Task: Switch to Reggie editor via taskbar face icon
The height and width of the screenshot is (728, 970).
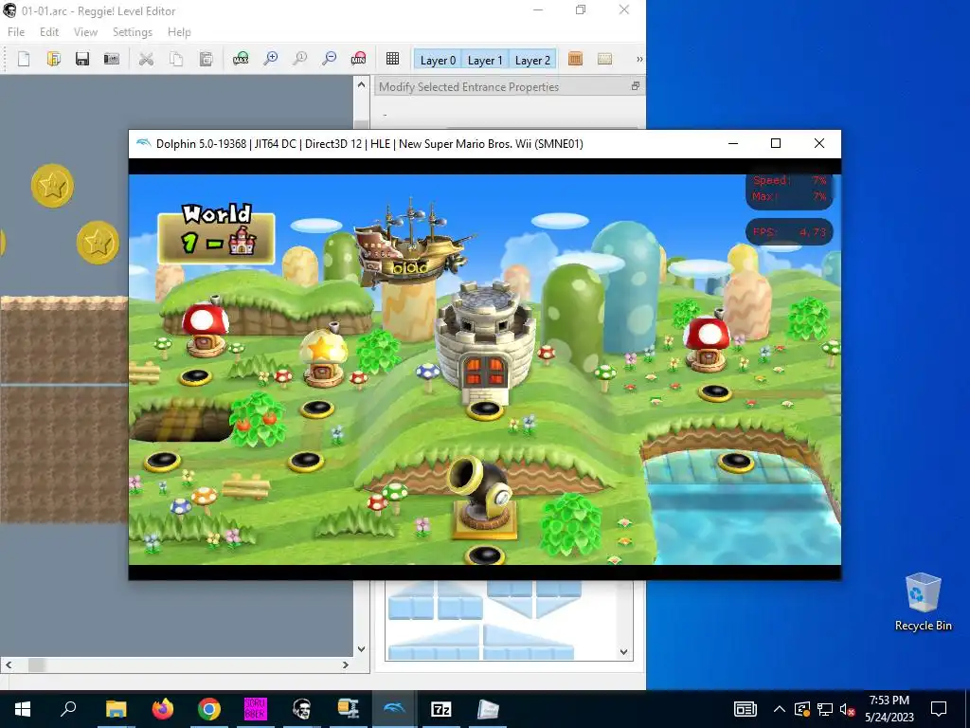Action: tap(302, 709)
